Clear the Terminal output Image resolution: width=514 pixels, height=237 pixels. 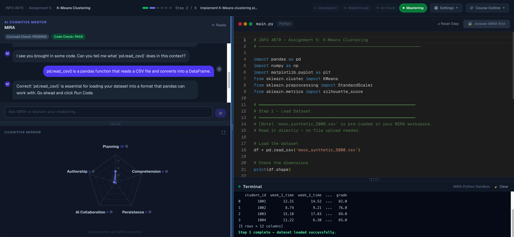pos(501,187)
